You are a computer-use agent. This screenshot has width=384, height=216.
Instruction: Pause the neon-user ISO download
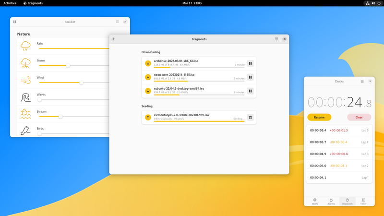[x=250, y=77]
